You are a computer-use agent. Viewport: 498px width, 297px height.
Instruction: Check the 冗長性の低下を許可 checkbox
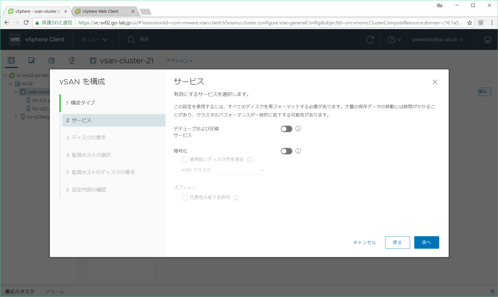(185, 198)
